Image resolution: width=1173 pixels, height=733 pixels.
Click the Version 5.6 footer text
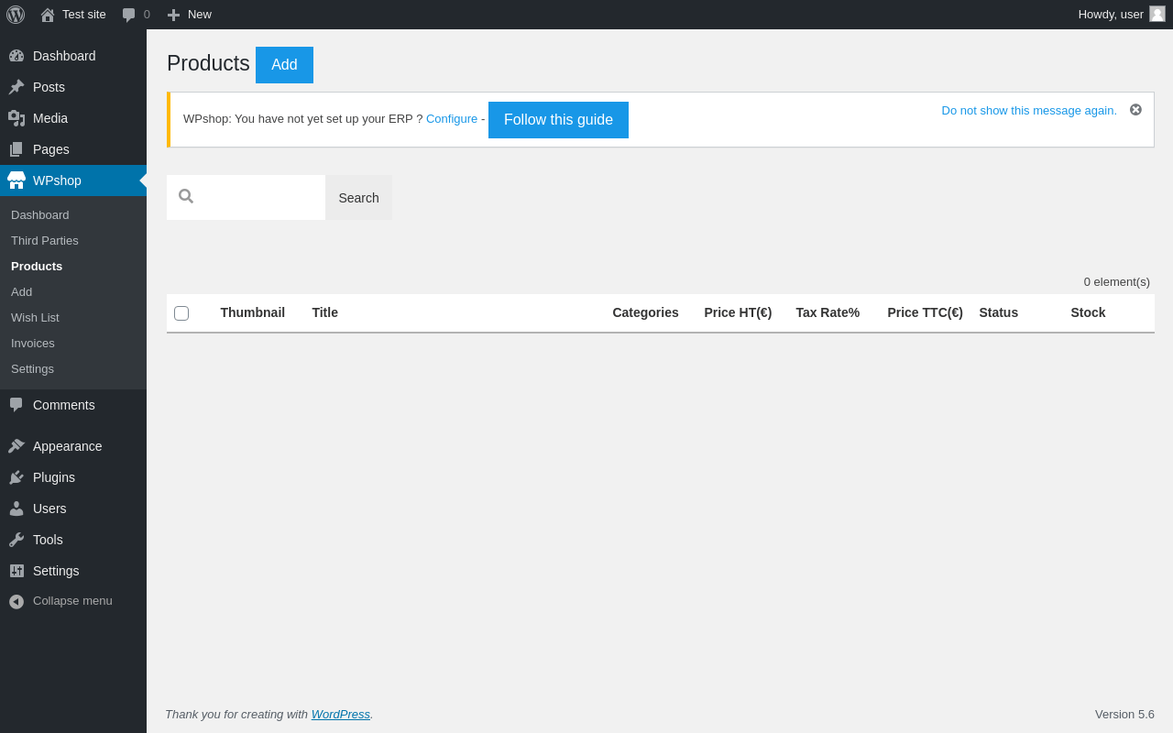click(1124, 715)
